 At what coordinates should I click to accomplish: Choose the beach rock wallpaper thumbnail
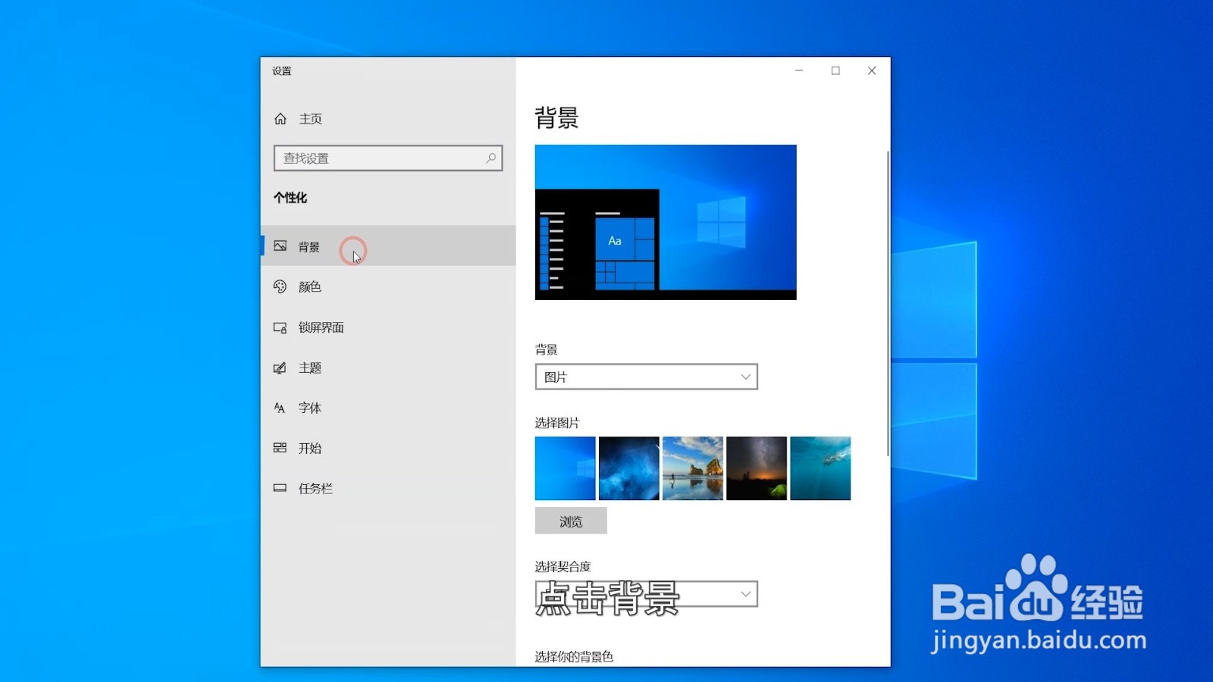692,468
